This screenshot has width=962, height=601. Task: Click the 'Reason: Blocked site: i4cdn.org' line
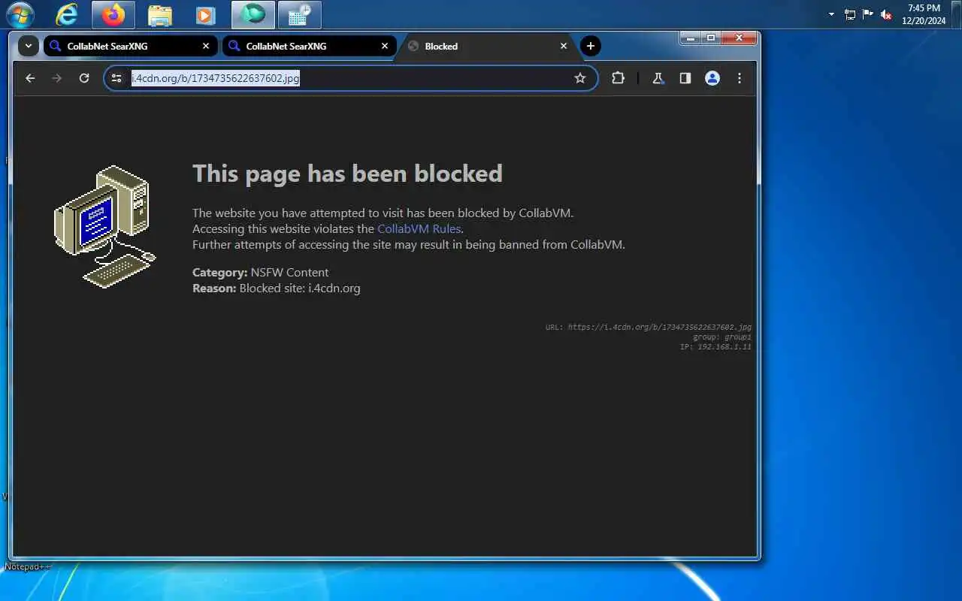(277, 288)
